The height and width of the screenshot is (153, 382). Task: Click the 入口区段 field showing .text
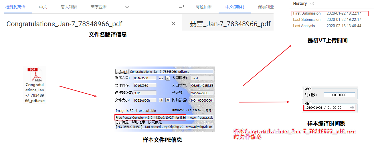click(202, 78)
